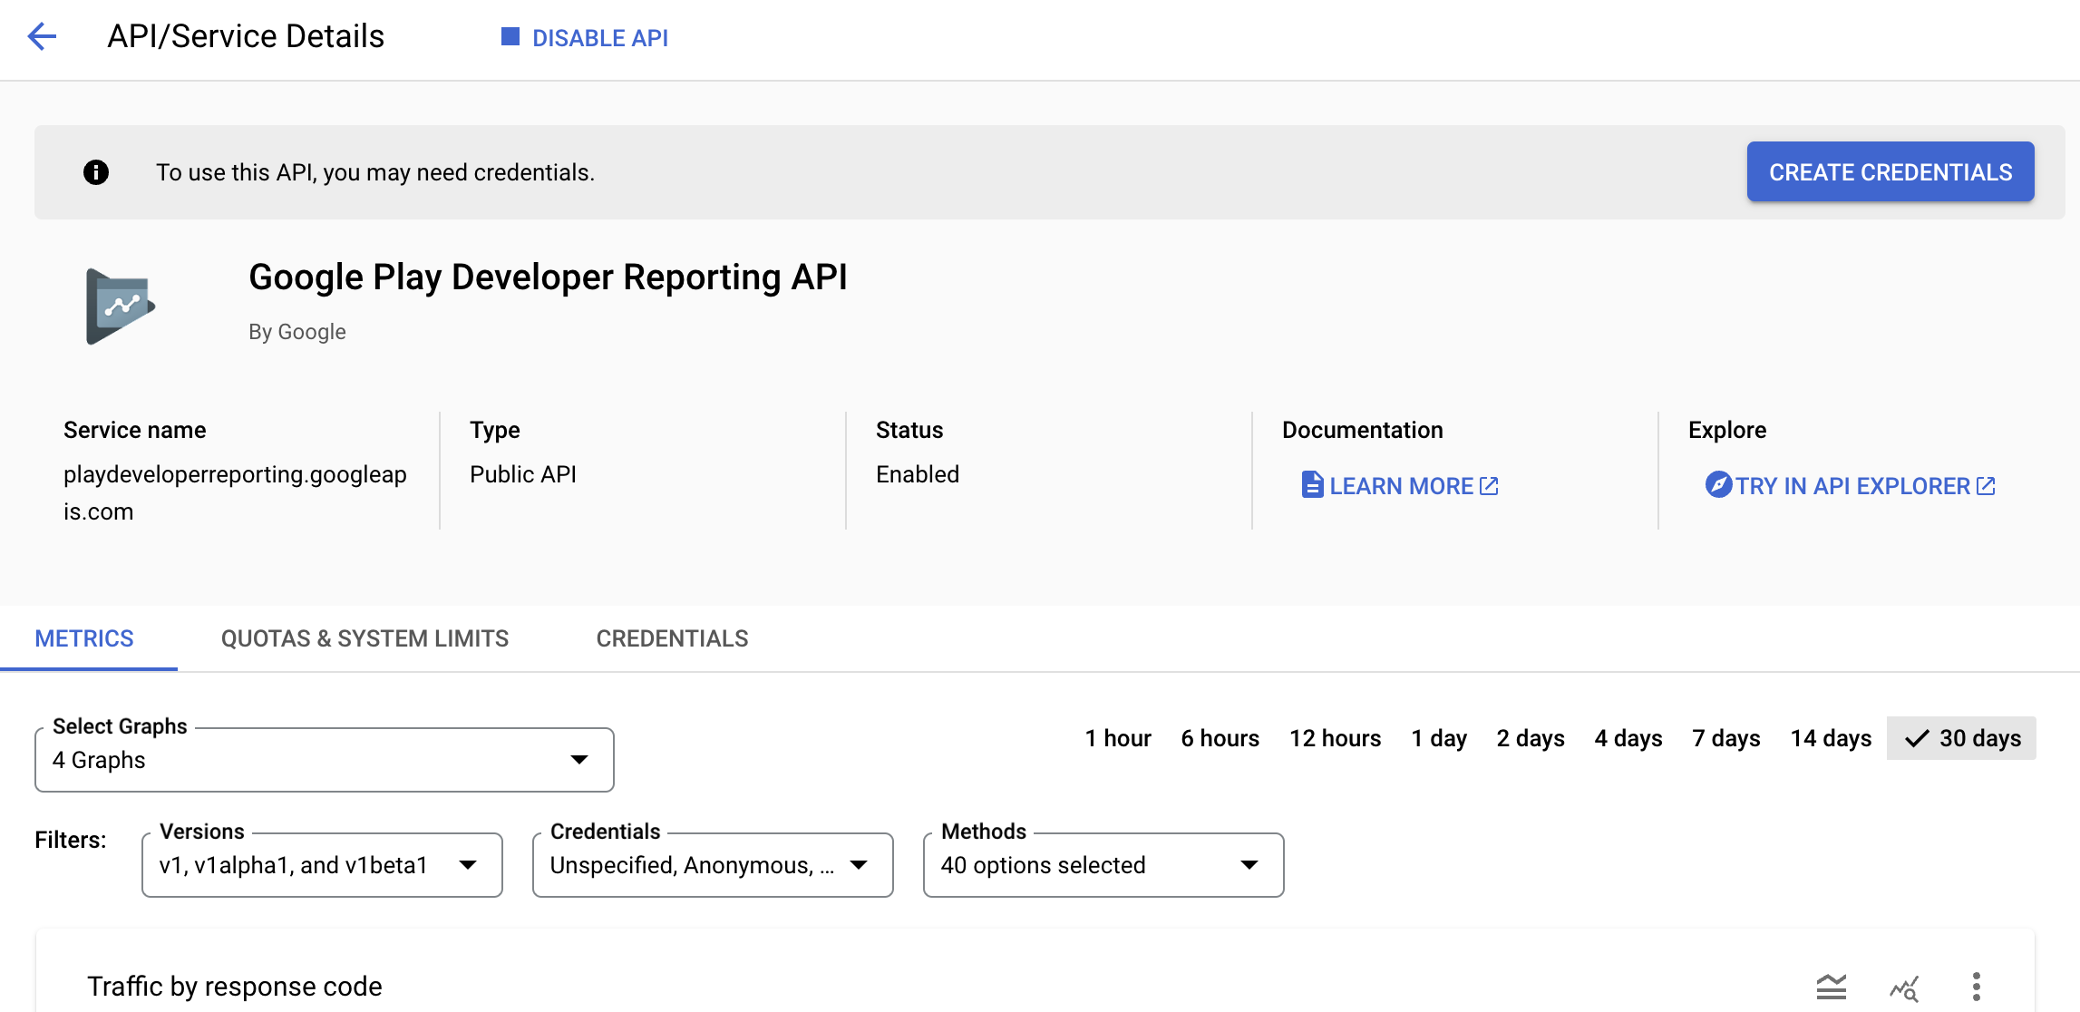This screenshot has width=2080, height=1012.
Task: Open Try in API Explorer link
Action: tap(1851, 486)
